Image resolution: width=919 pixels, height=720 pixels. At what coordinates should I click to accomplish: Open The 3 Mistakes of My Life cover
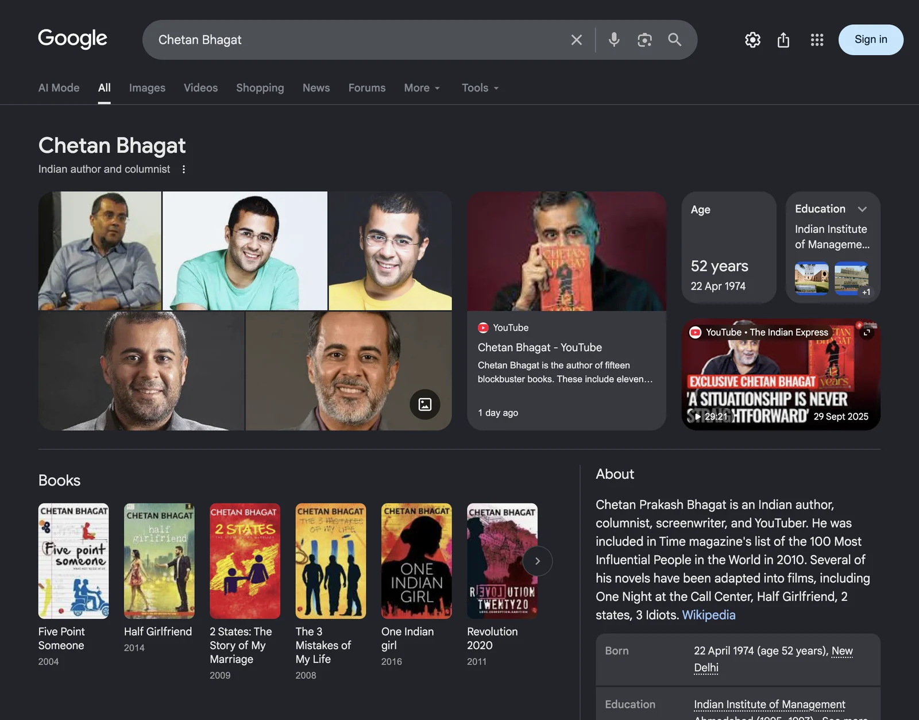(x=331, y=561)
